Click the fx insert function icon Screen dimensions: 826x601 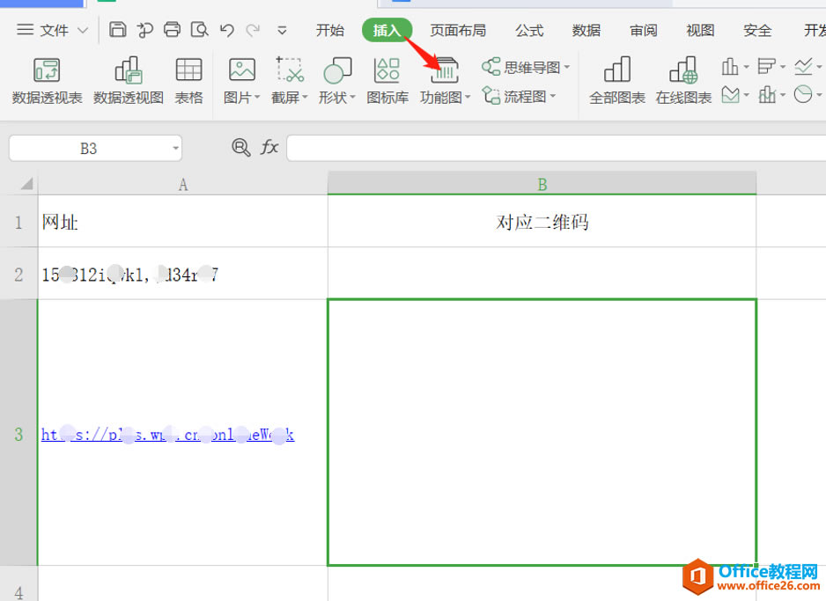click(x=269, y=147)
